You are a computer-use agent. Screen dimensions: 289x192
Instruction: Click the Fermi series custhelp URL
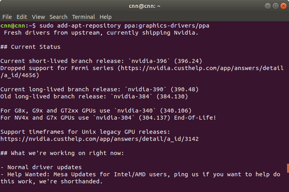(202, 68)
